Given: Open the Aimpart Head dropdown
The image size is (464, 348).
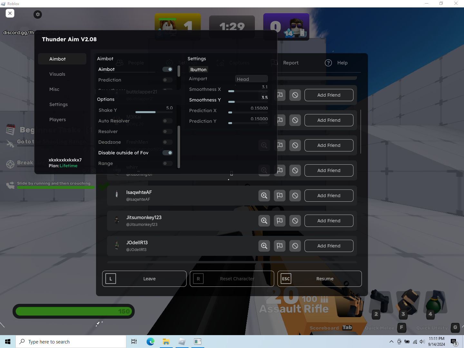Looking at the screenshot, I should pos(251,79).
